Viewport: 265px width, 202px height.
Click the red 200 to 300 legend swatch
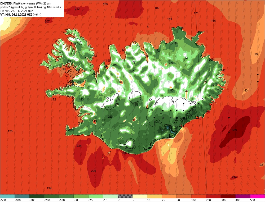pyautogui.click(x=213, y=196)
